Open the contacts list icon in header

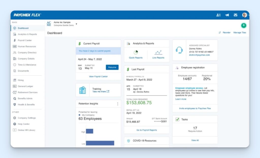coord(218,15)
